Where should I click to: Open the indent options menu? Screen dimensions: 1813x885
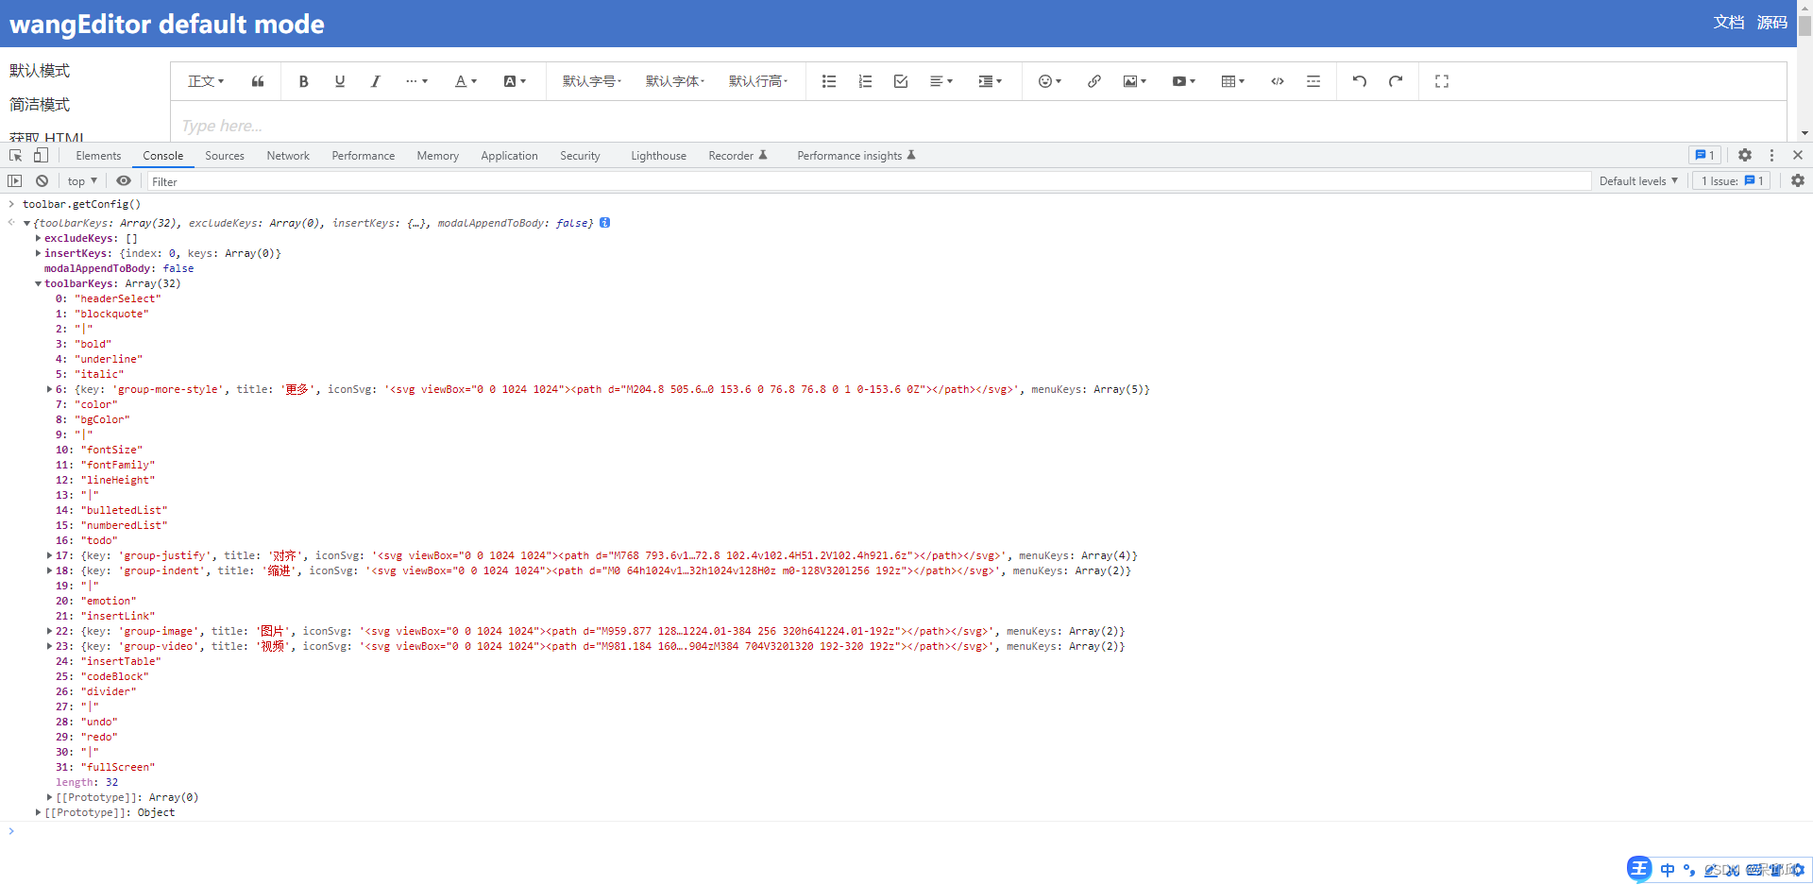(991, 81)
